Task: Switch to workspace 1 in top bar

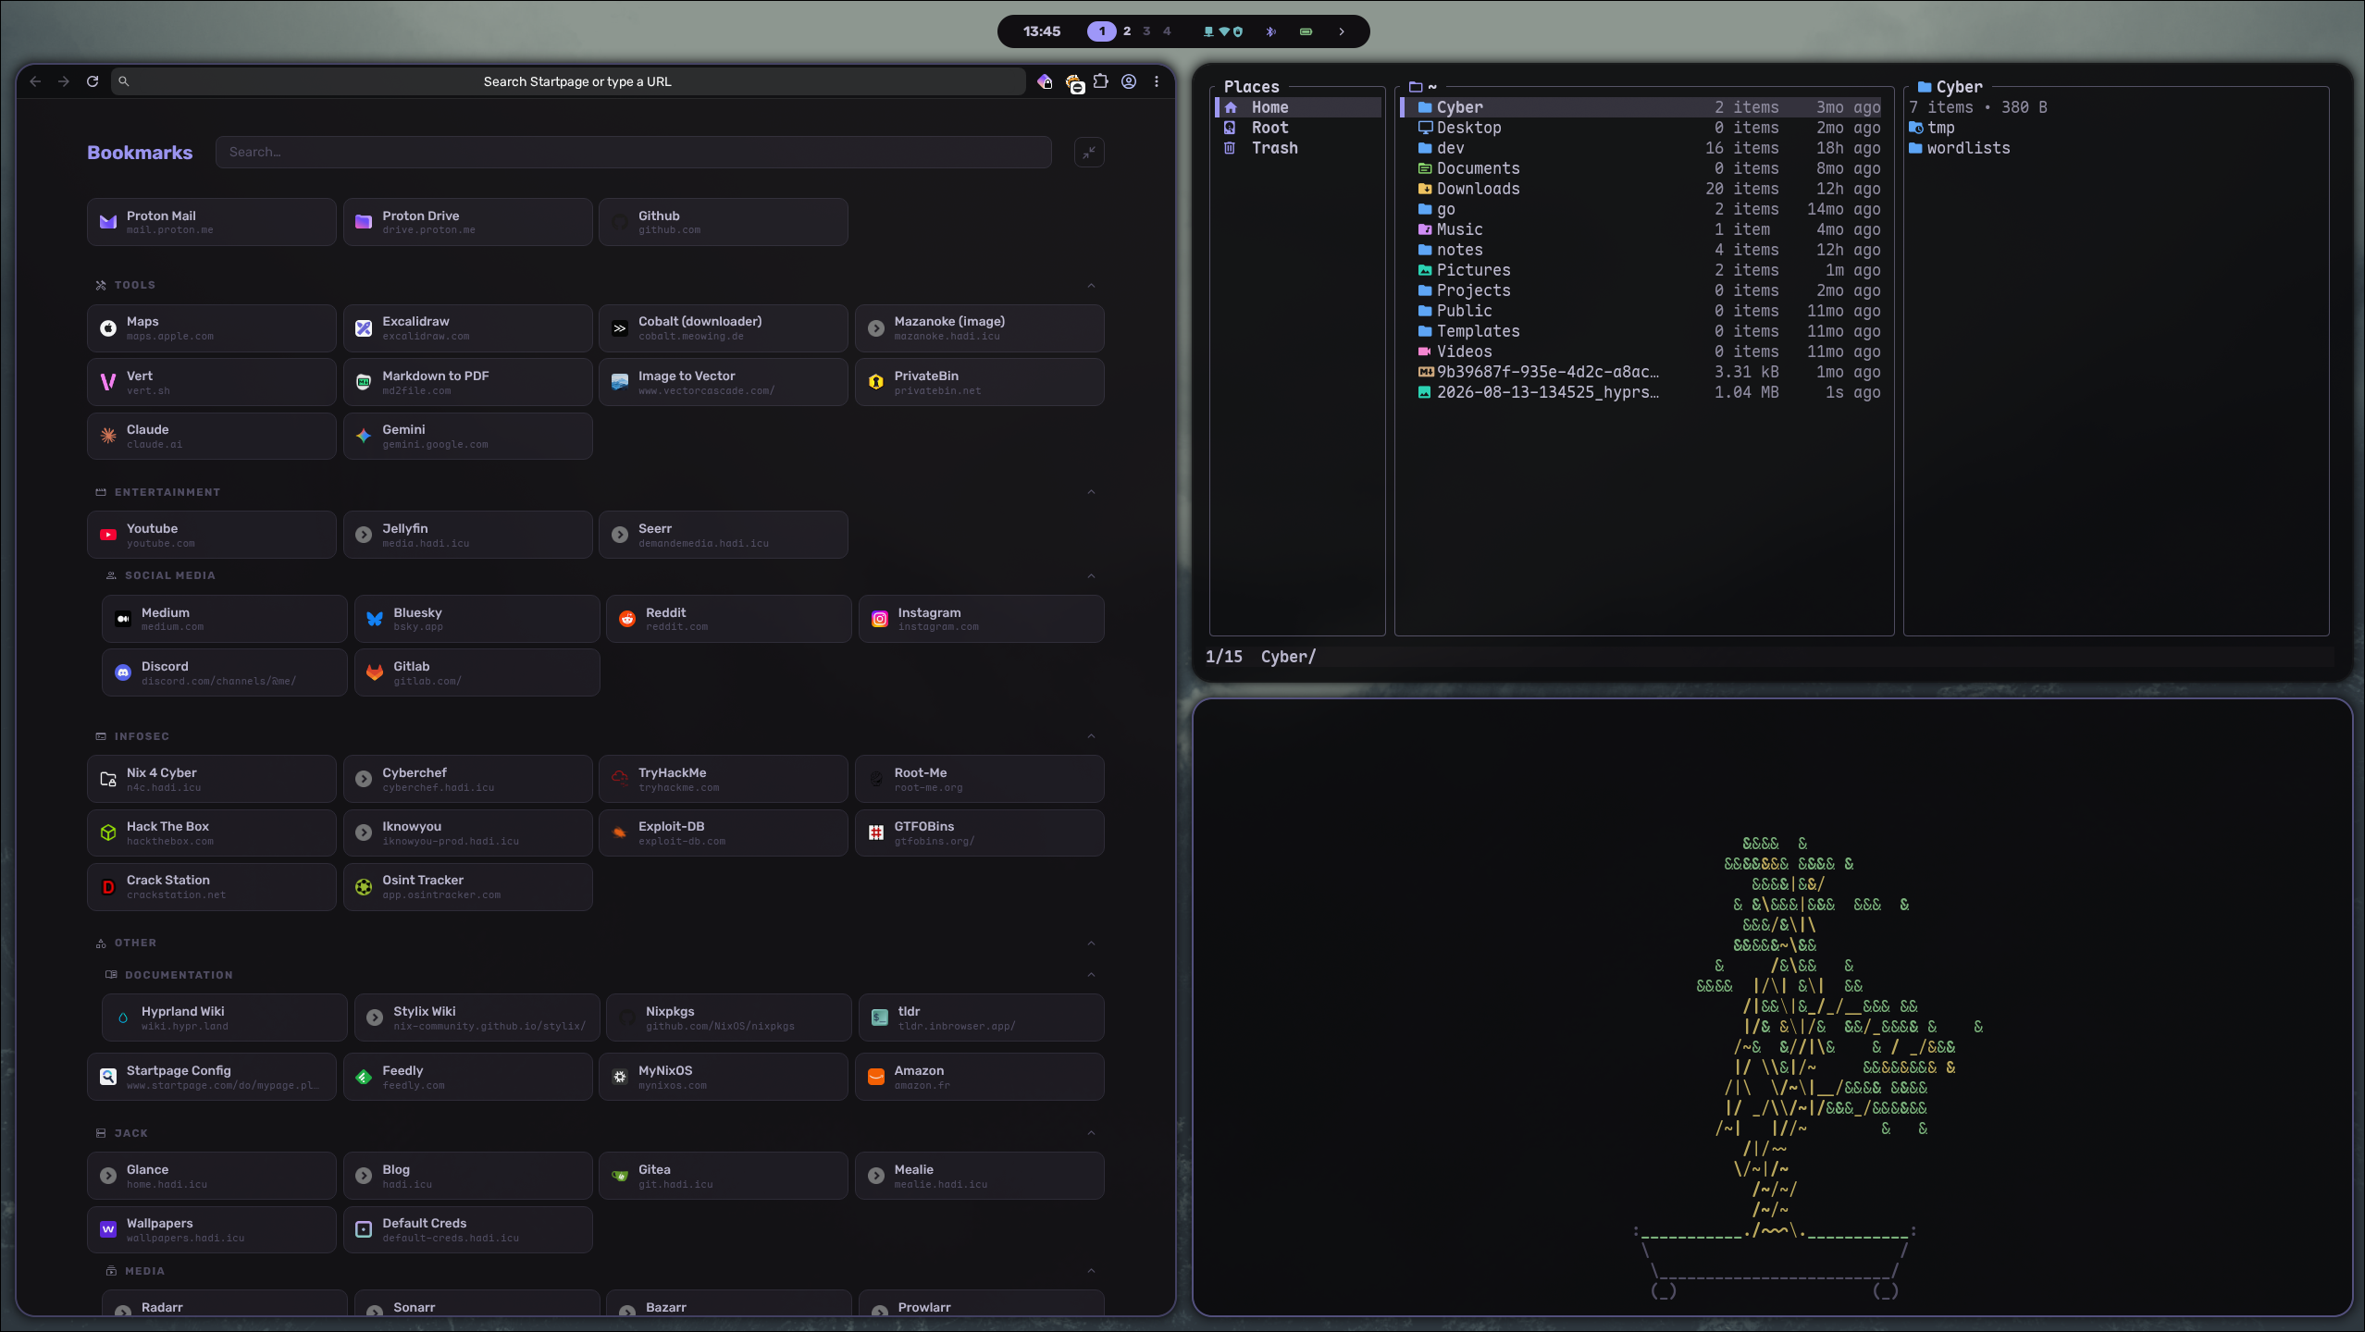Action: (x=1102, y=31)
